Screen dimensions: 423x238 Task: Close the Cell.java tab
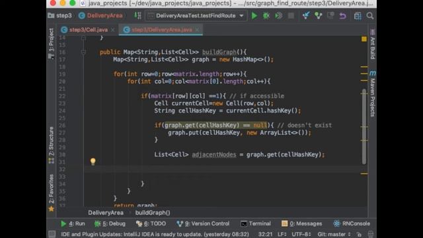[113, 30]
